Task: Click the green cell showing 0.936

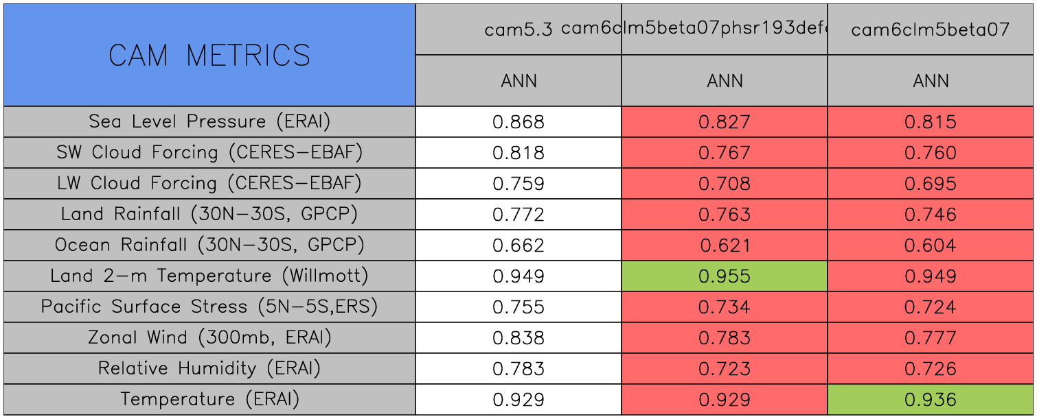Action: click(x=931, y=400)
